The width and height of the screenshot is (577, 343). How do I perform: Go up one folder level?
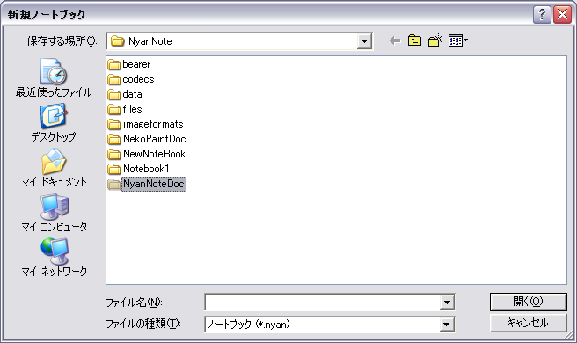(x=415, y=40)
